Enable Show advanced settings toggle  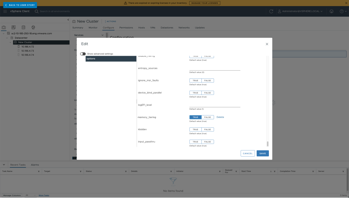click(x=82, y=54)
